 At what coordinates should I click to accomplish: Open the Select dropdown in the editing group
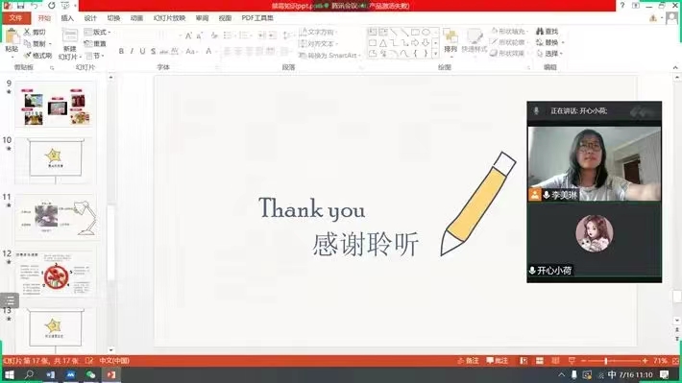pyautogui.click(x=549, y=54)
